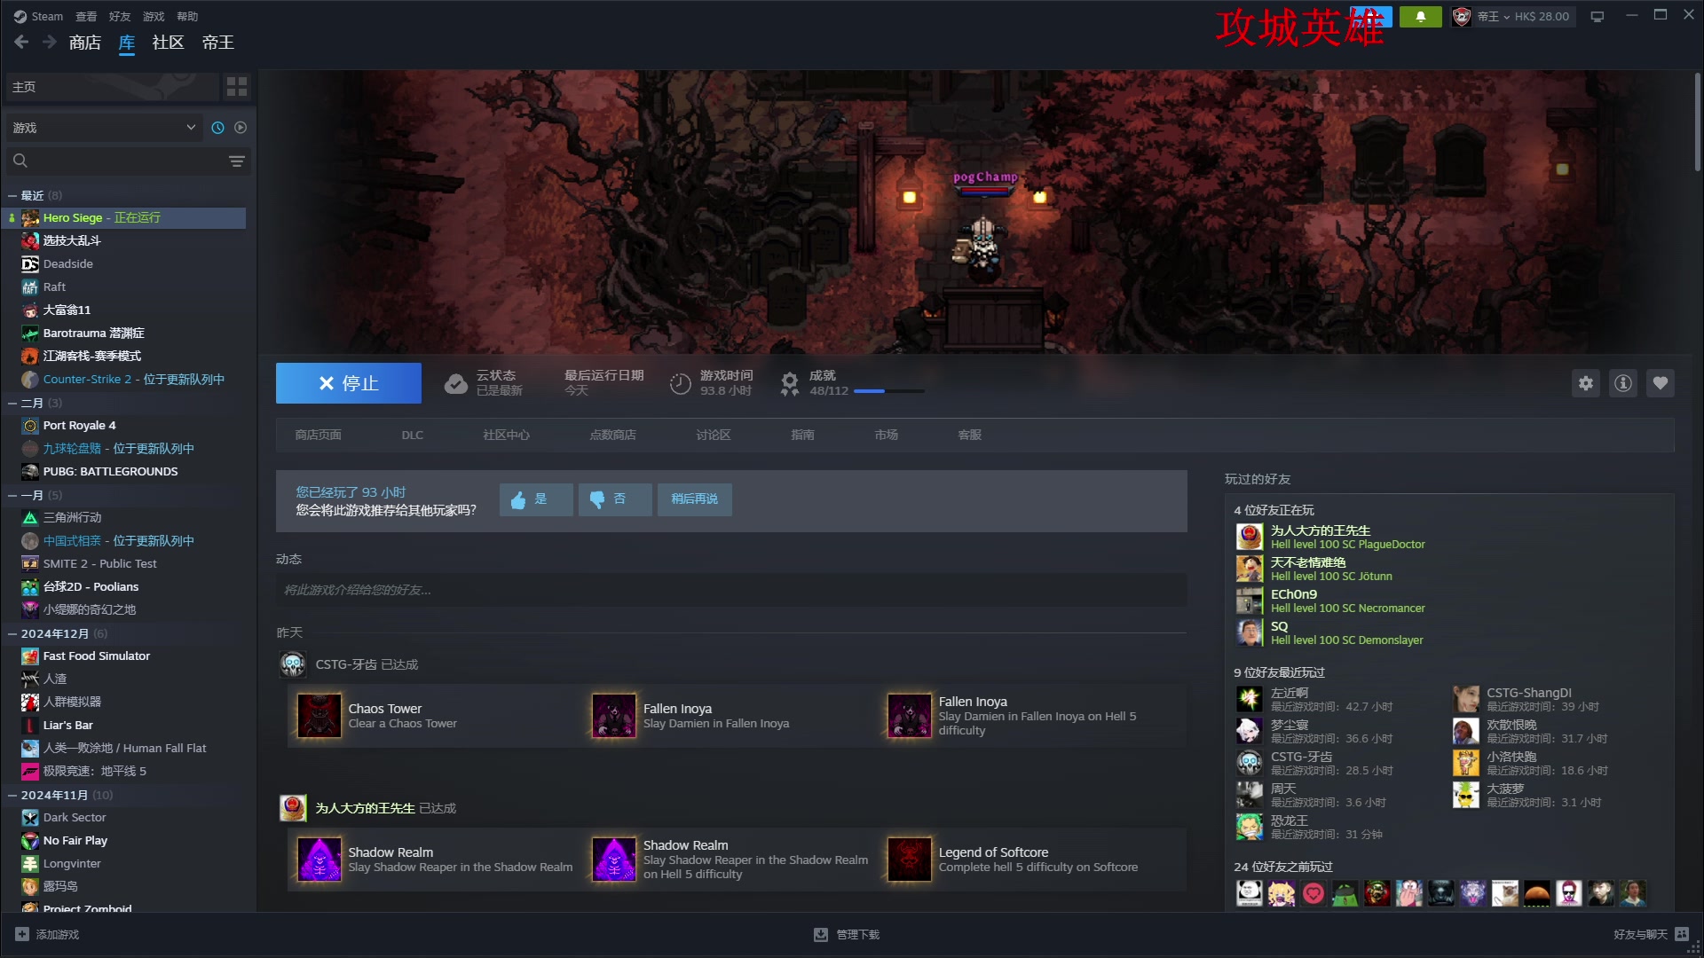Open Hero Siege settings gear
Screen dimensions: 1704x958
pos(1586,383)
